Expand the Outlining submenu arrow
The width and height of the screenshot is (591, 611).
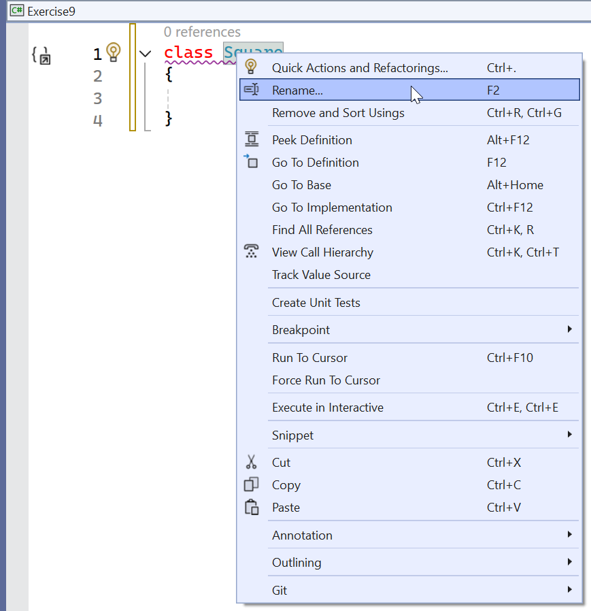tap(569, 561)
